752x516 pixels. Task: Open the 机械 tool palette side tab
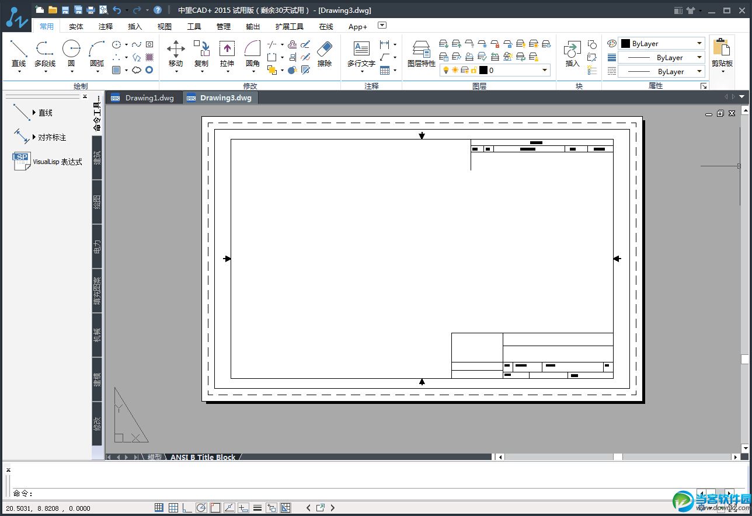click(98, 334)
